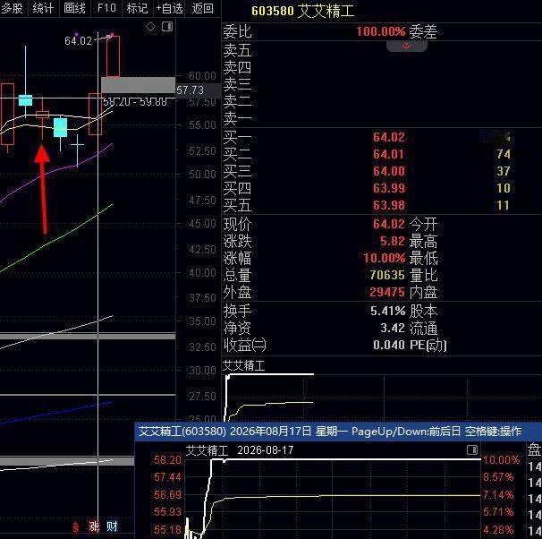Click the 艾艾精工 mini intraday chart label

click(243, 365)
